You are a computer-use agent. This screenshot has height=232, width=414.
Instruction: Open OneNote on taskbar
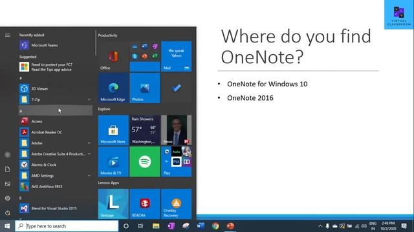171,226
